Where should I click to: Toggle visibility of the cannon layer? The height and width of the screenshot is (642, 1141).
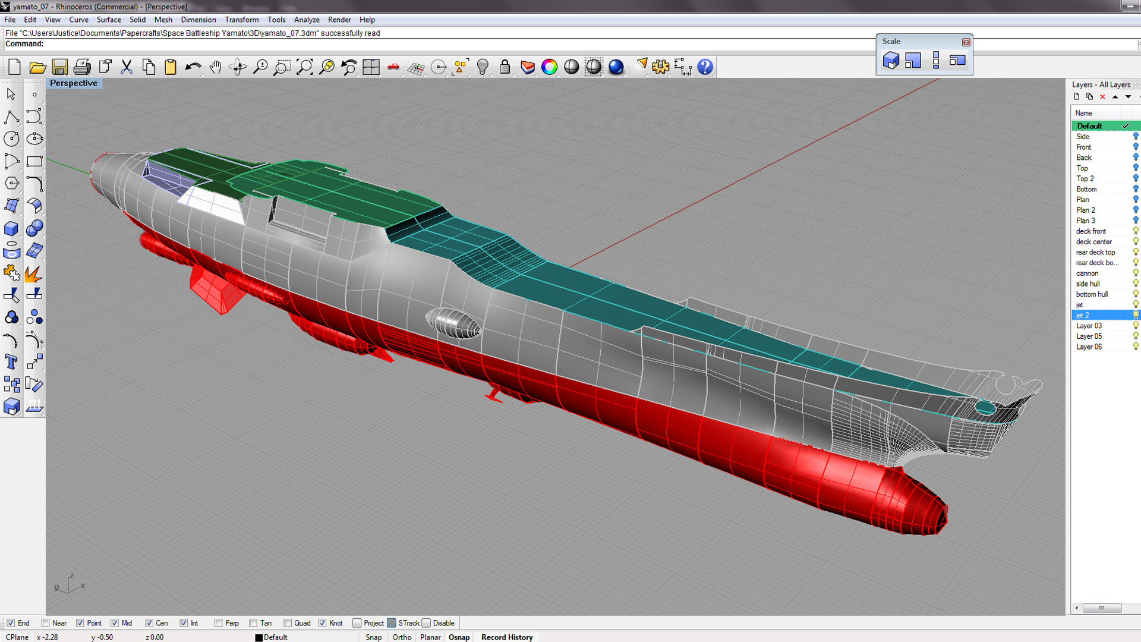(1136, 273)
